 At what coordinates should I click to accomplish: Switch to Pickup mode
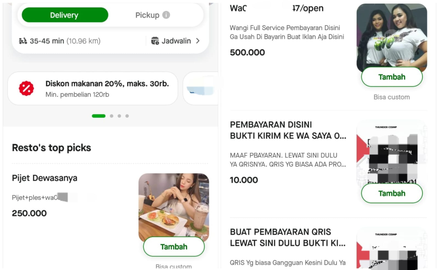point(147,15)
